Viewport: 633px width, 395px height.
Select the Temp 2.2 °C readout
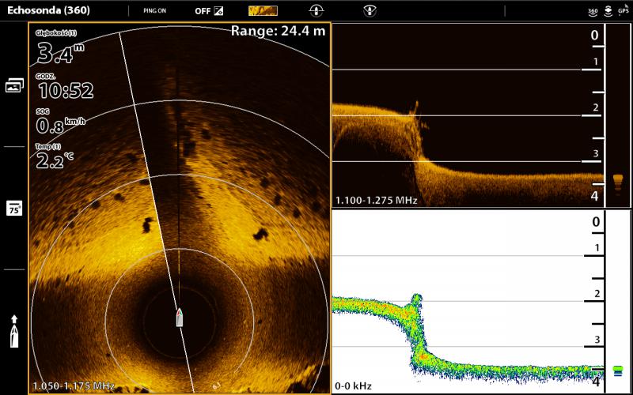pyautogui.click(x=55, y=158)
